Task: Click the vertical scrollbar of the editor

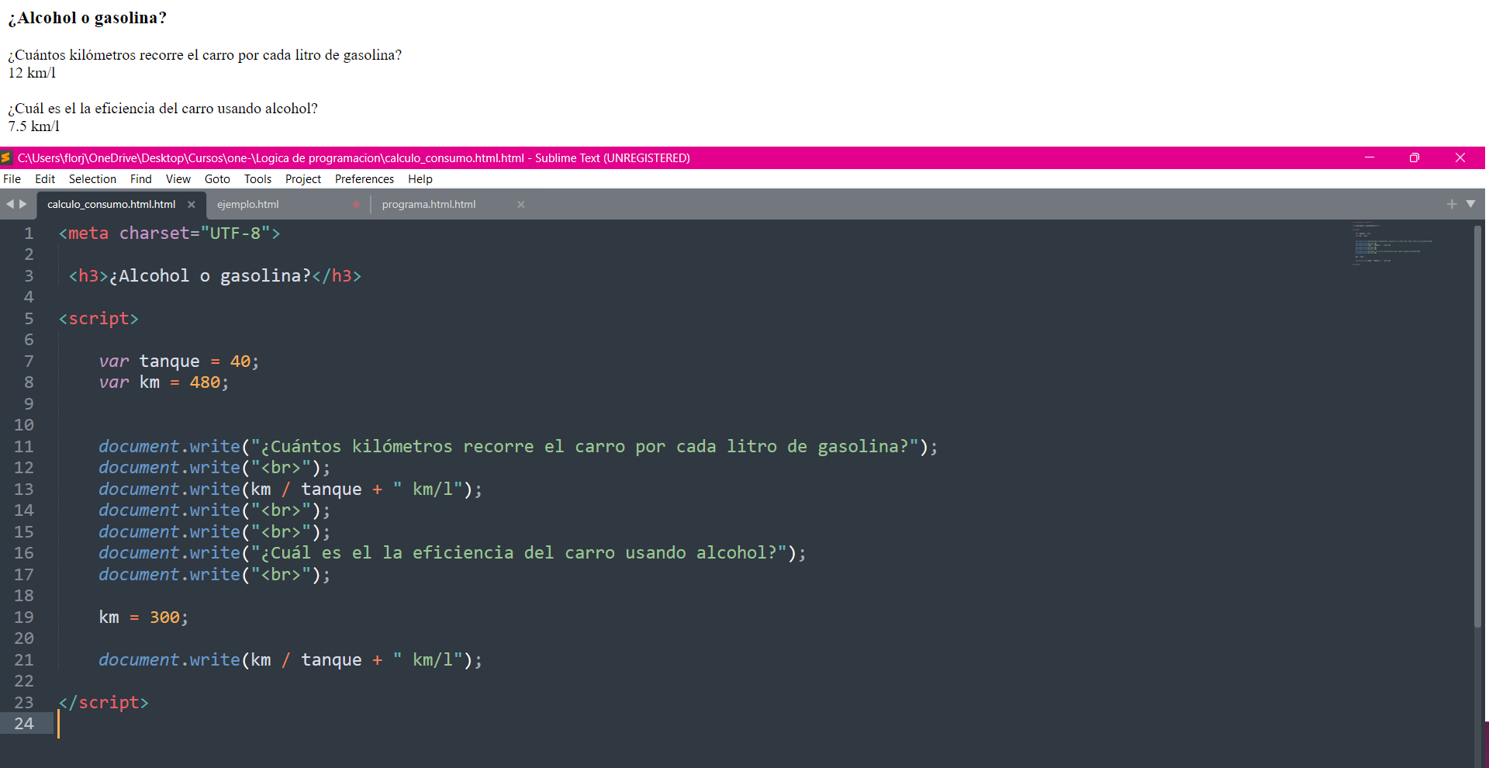Action: [x=1478, y=426]
